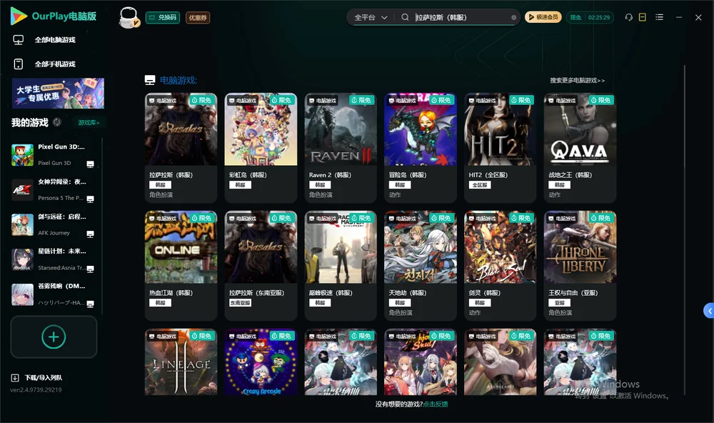This screenshot has height=423, width=714.
Task: Click the search input field
Action: [x=462, y=17]
